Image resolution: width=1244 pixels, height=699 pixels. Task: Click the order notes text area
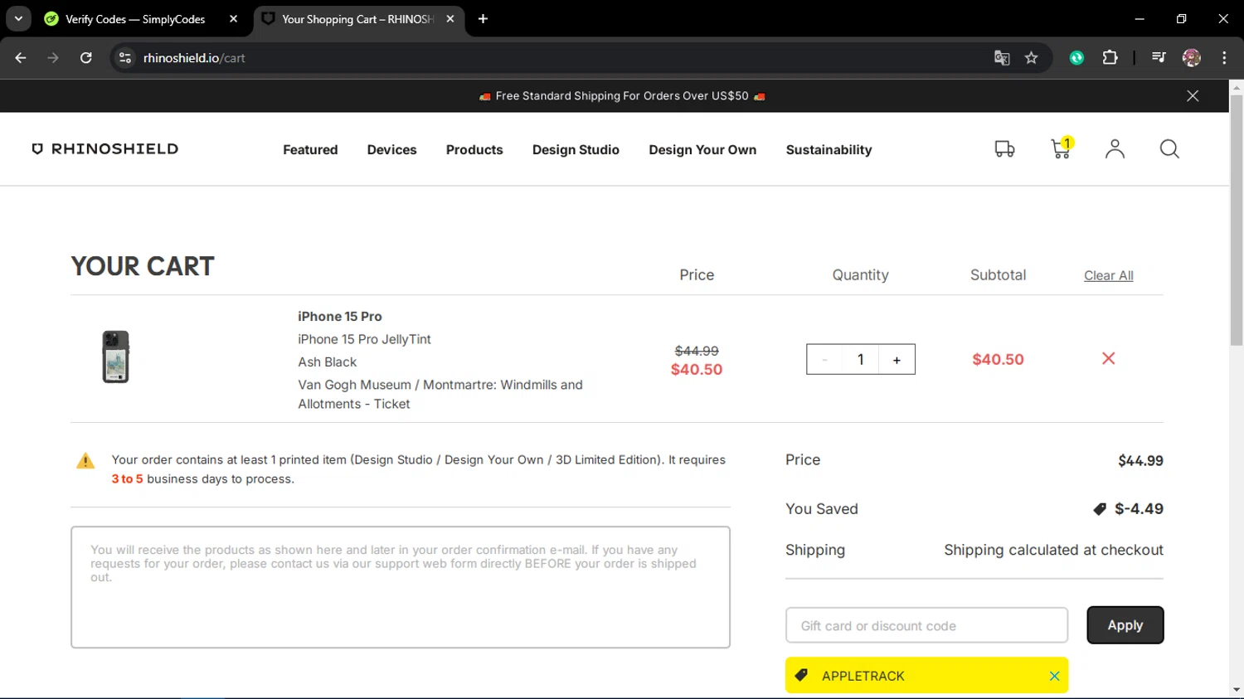coord(401,587)
